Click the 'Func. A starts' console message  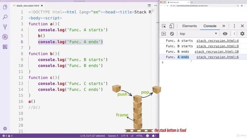coord(179,41)
